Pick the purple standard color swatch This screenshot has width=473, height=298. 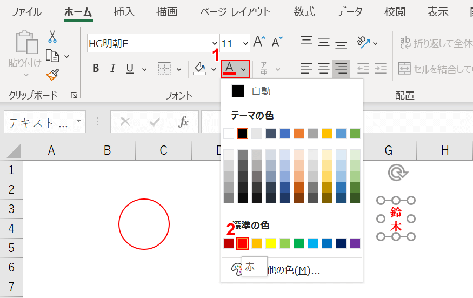(x=355, y=243)
